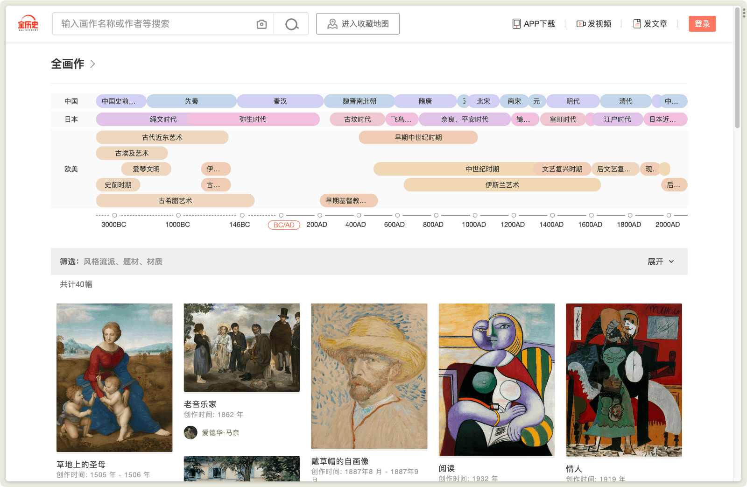The height and width of the screenshot is (487, 747).
Task: Open the APP下载 phone icon link
Action: click(x=516, y=24)
